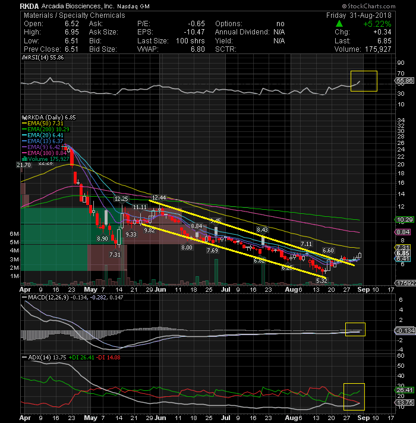Click the 6.85 last price tag on axis
This screenshot has height=423, width=416.
pyautogui.click(x=403, y=253)
